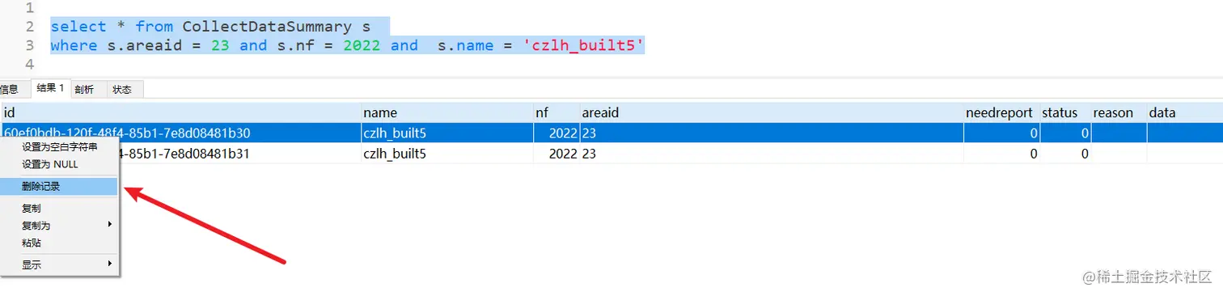Click the areaid column header
Image resolution: width=1223 pixels, height=296 pixels.
coord(771,112)
